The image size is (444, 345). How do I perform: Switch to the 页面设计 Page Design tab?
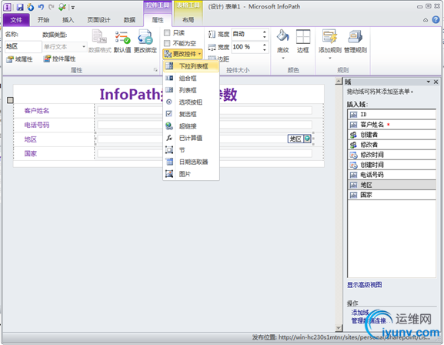(98, 19)
